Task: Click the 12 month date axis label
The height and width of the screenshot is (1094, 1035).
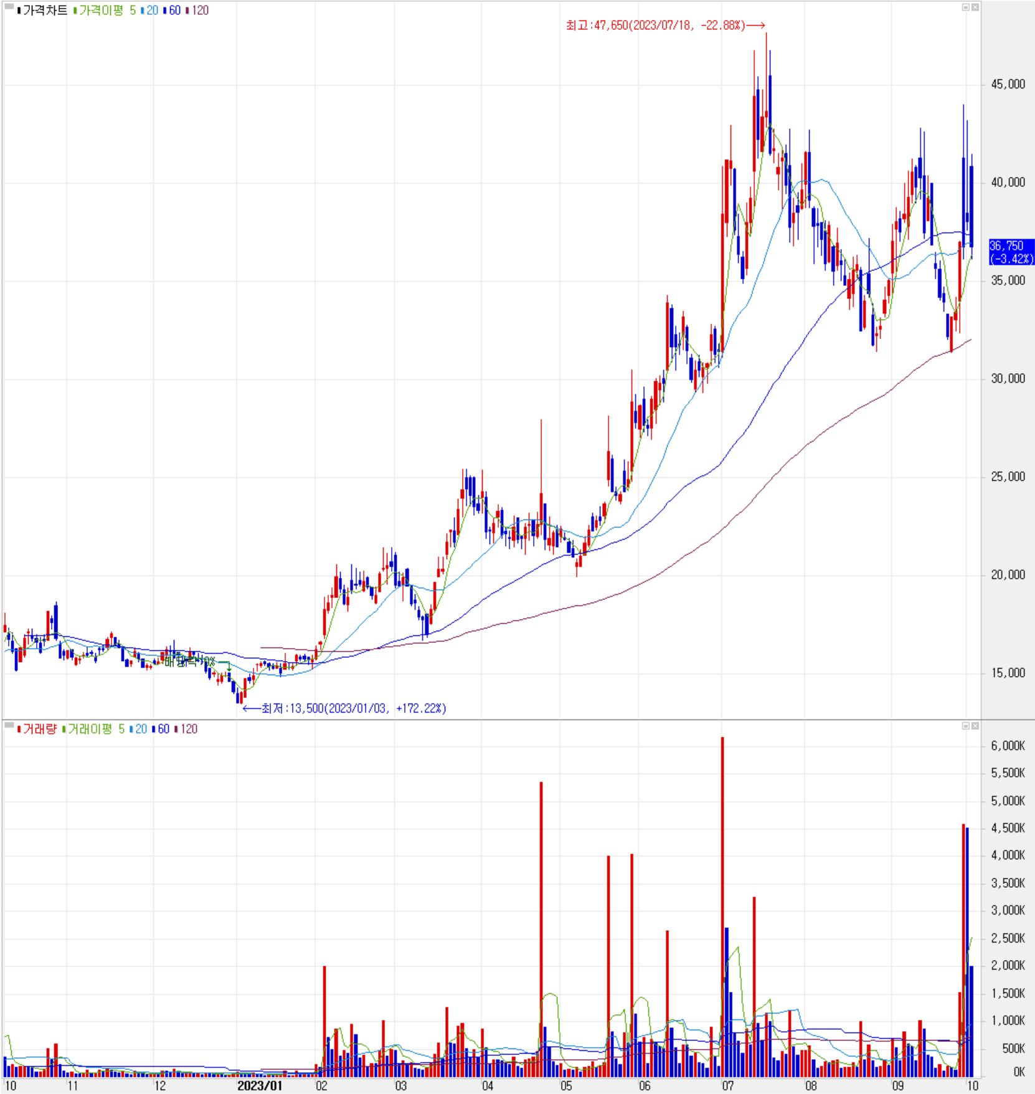Action: click(159, 1086)
